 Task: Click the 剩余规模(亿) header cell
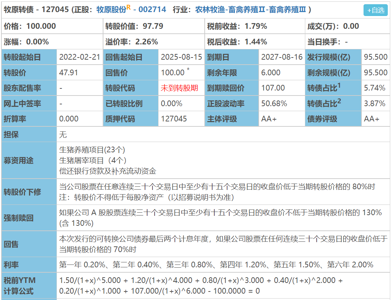[x=333, y=72]
